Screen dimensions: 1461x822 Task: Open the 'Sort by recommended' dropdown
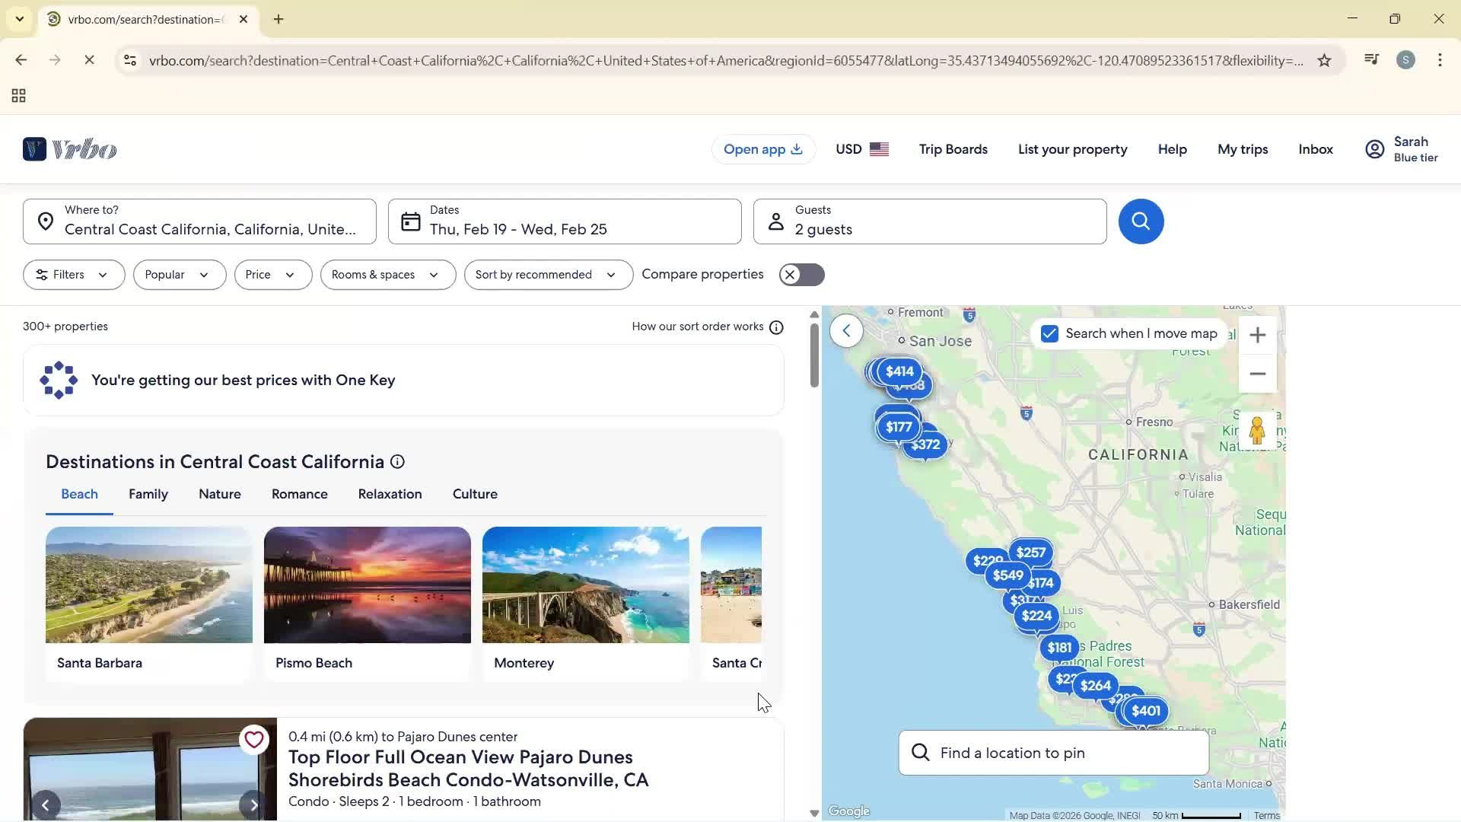click(x=547, y=274)
